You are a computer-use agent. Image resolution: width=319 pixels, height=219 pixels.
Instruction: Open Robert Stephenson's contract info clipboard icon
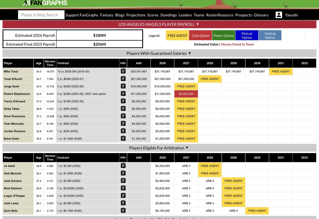(x=123, y=94)
